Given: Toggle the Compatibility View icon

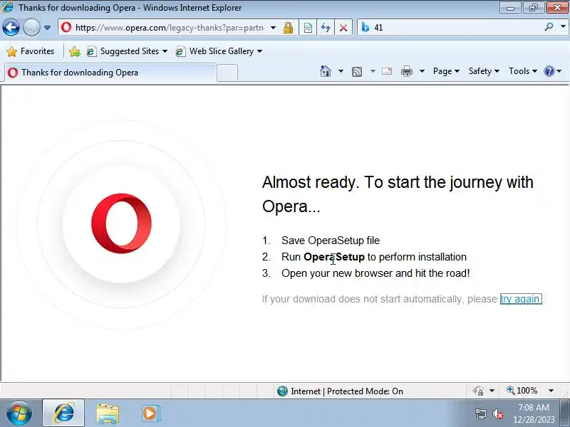Looking at the screenshot, I should pos(308,28).
